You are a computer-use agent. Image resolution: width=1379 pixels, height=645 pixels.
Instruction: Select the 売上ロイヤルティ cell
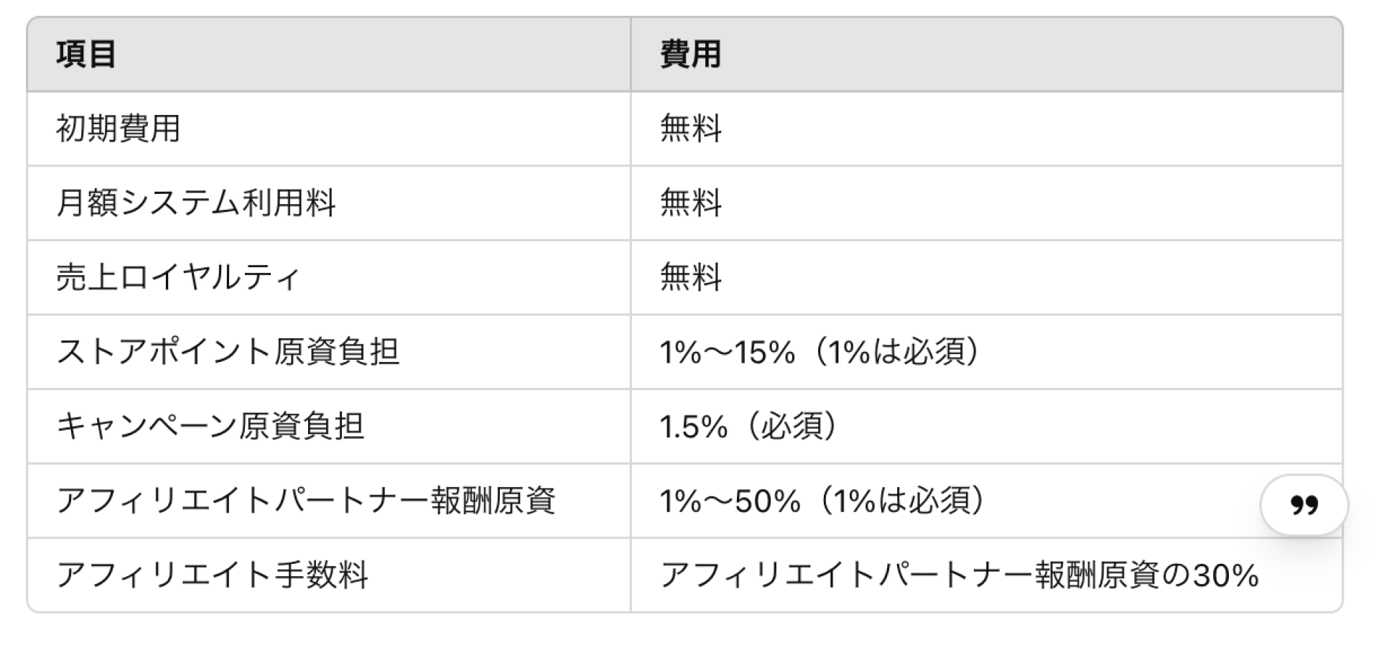pos(177,277)
